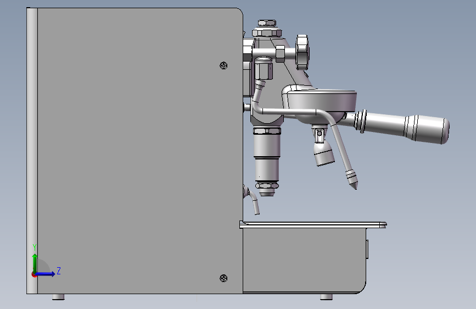The image size is (476, 309).
Task: Select the front rubber foot under the drip tray
Action: [326, 297]
